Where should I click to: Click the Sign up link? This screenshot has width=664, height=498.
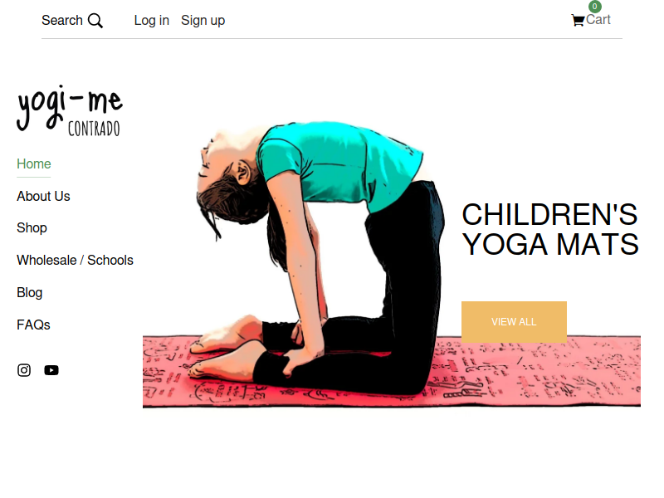(x=203, y=20)
